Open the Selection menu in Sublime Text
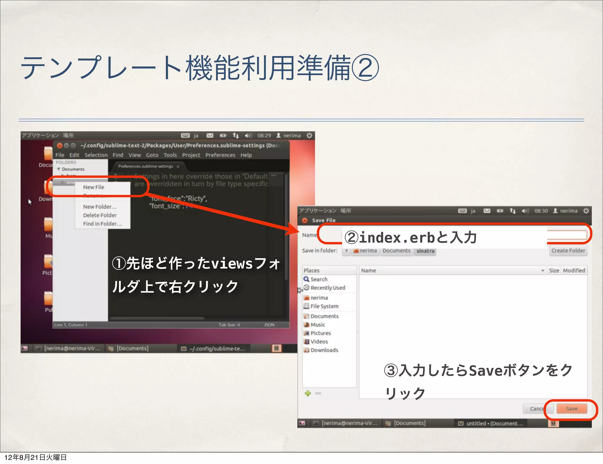Image resolution: width=603 pixels, height=464 pixels. 96,155
